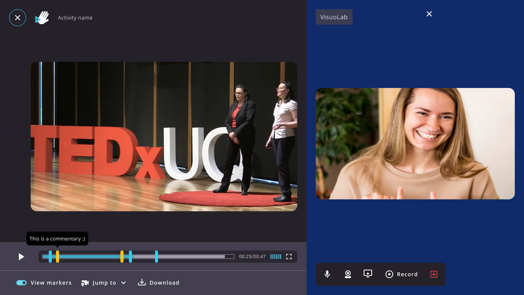Screen dimensions: 524x295
Task: Open the volume level bars control
Action: point(276,257)
